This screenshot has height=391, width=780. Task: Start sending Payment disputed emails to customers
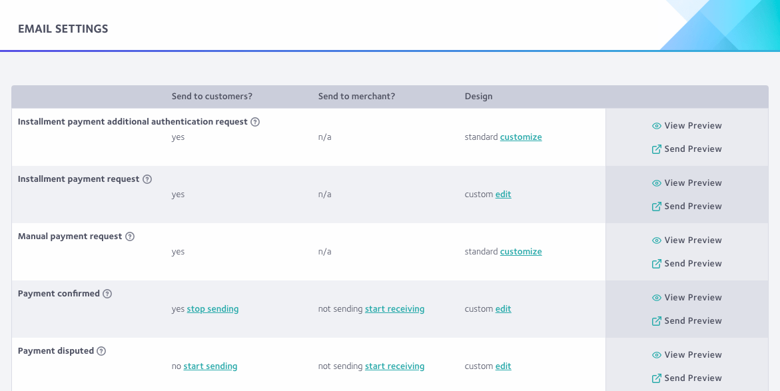click(210, 366)
